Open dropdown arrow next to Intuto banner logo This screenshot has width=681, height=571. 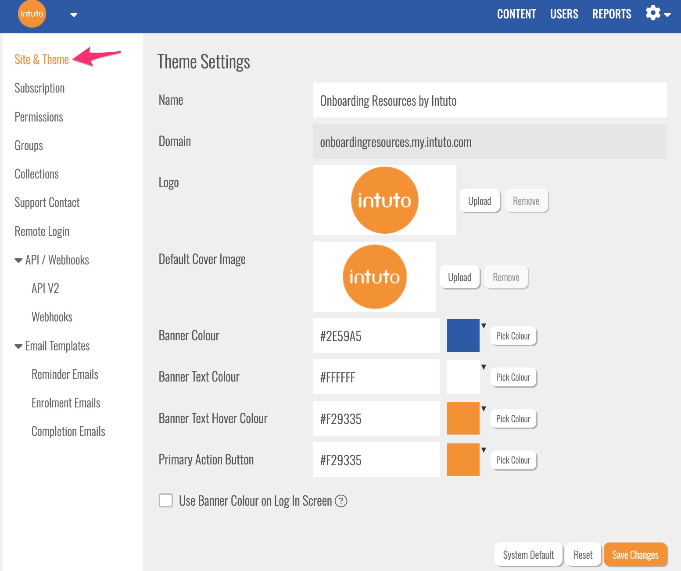click(74, 15)
